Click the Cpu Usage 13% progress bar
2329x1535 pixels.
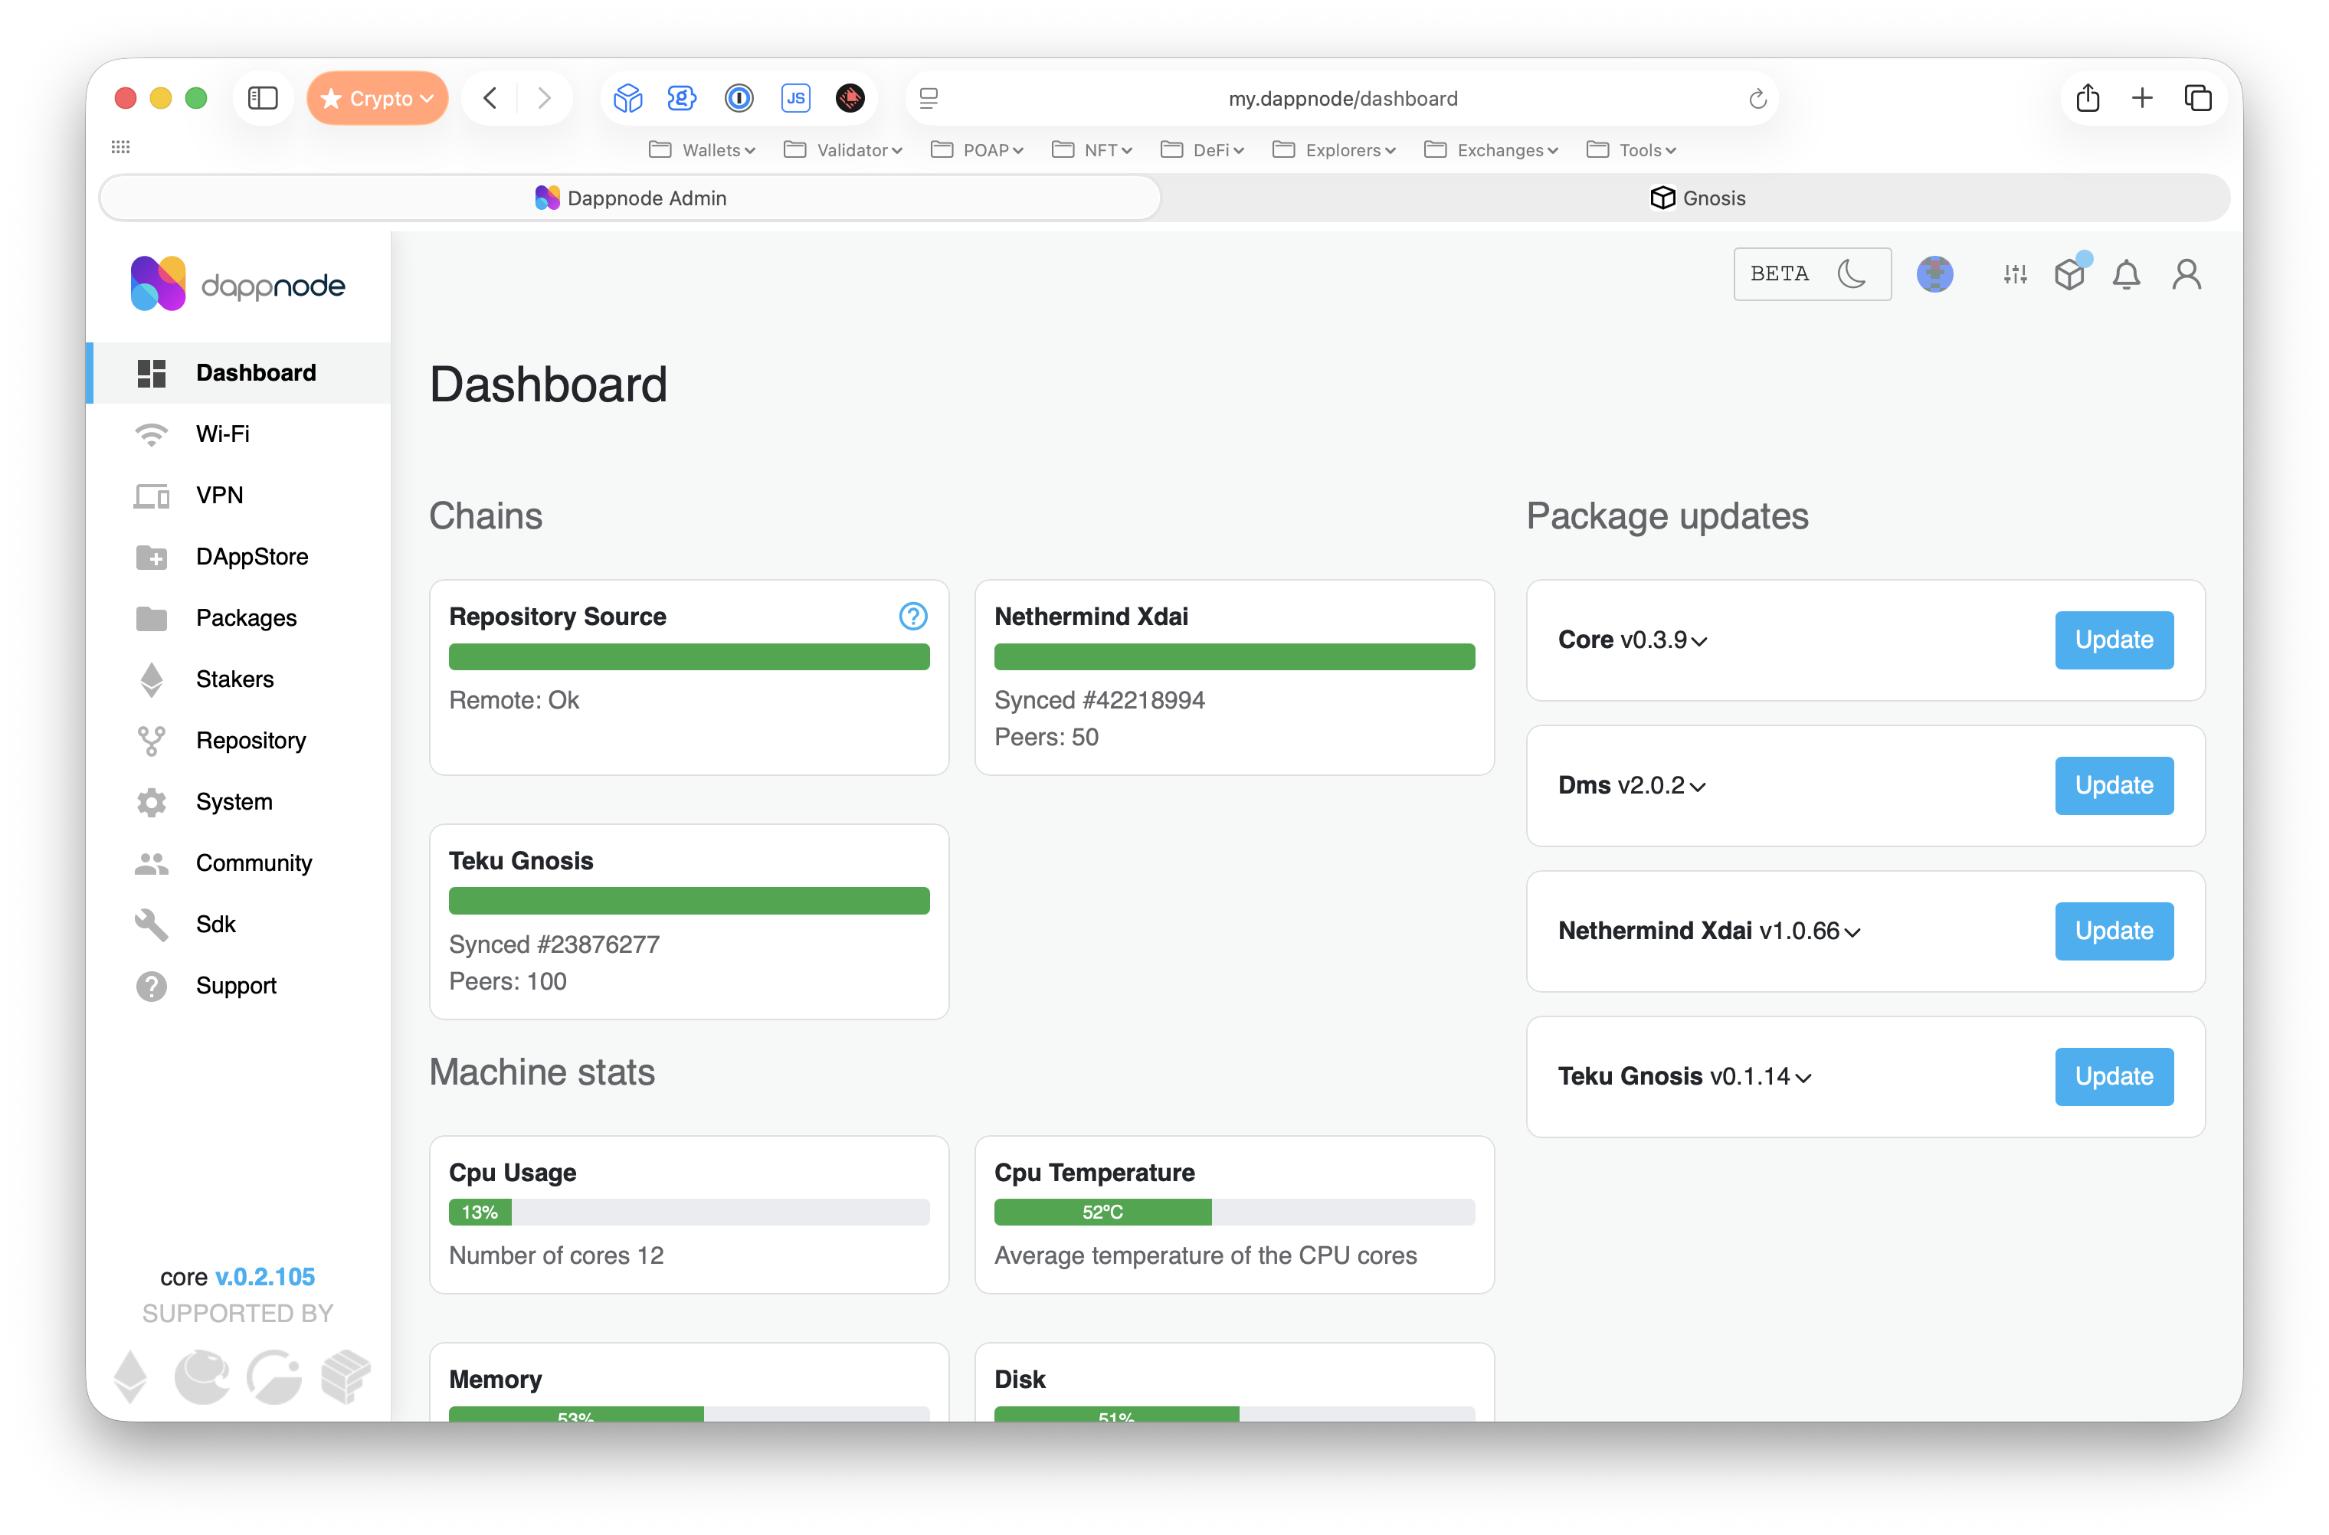point(688,1212)
